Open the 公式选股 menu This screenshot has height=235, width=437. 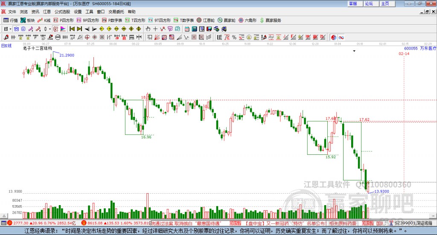tap(62, 12)
